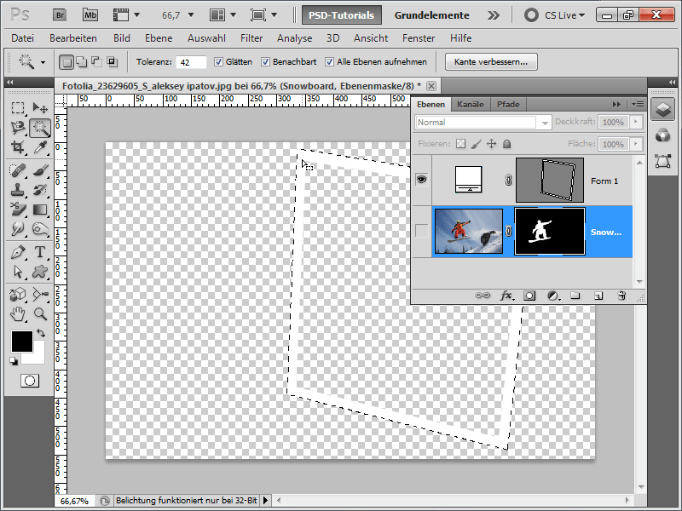Select the Crop tool
The image size is (682, 511).
tap(18, 147)
